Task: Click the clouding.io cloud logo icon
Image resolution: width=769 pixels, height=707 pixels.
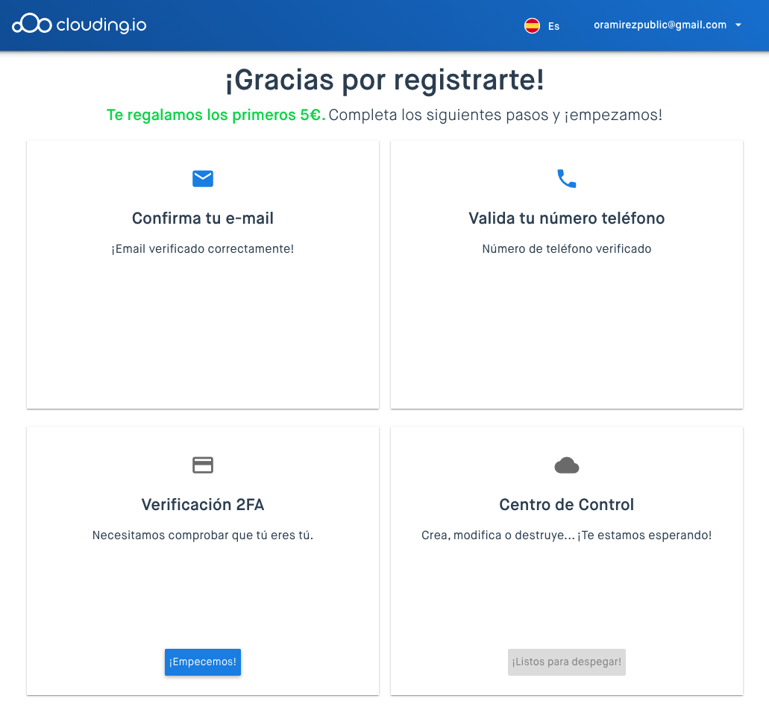Action: pos(31,25)
